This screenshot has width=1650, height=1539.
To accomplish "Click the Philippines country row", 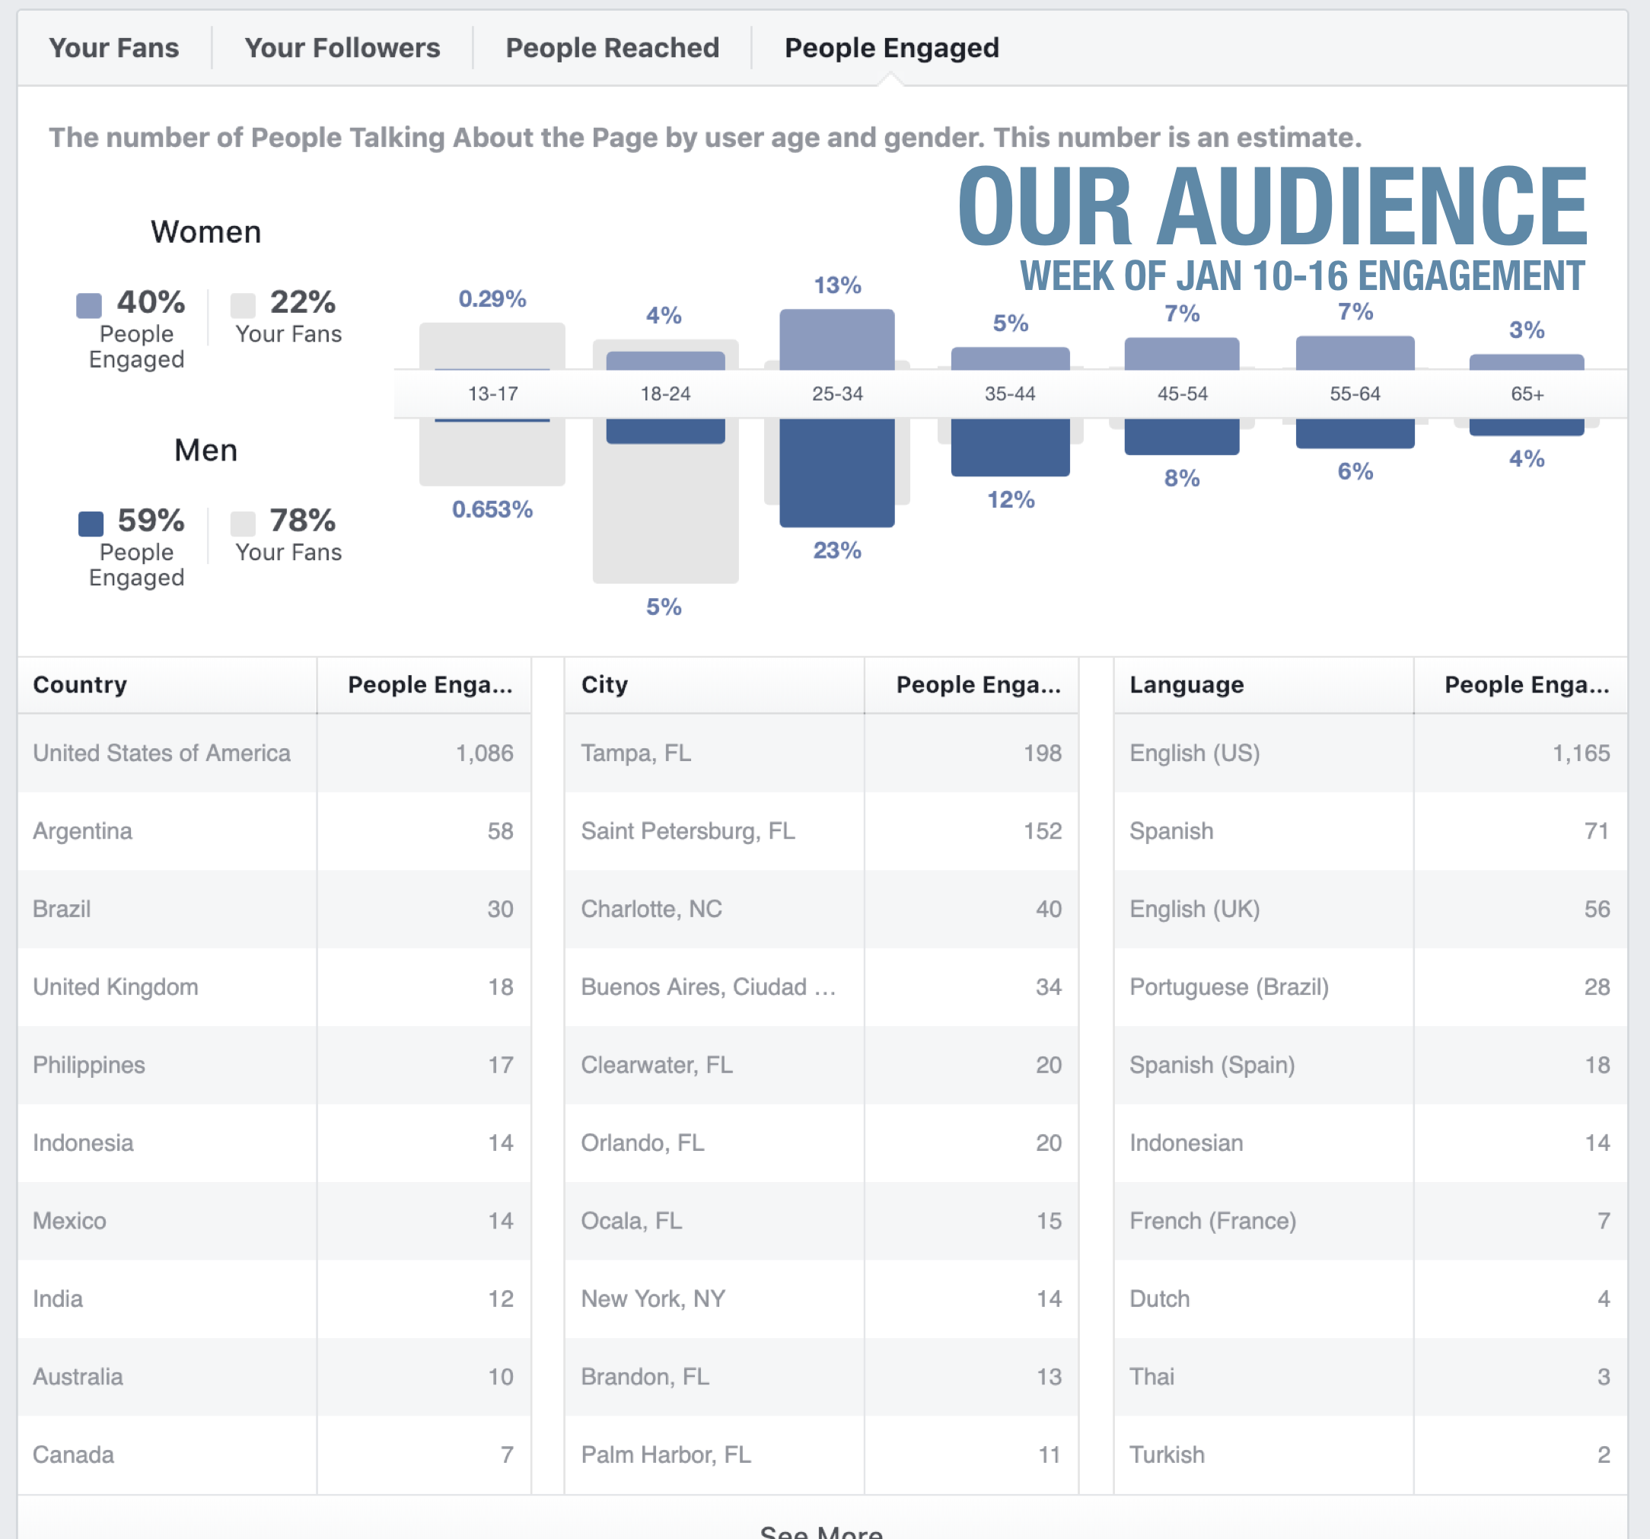I will (x=274, y=1065).
